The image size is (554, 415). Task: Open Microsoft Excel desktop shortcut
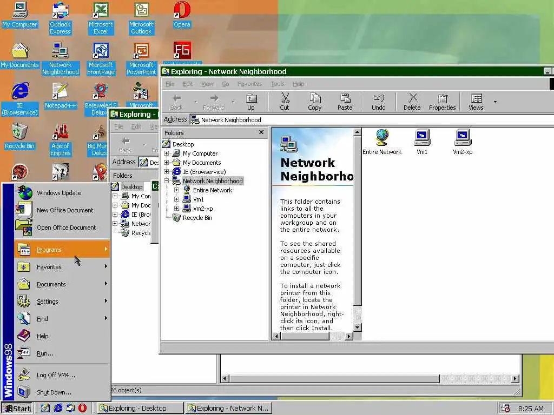[101, 18]
